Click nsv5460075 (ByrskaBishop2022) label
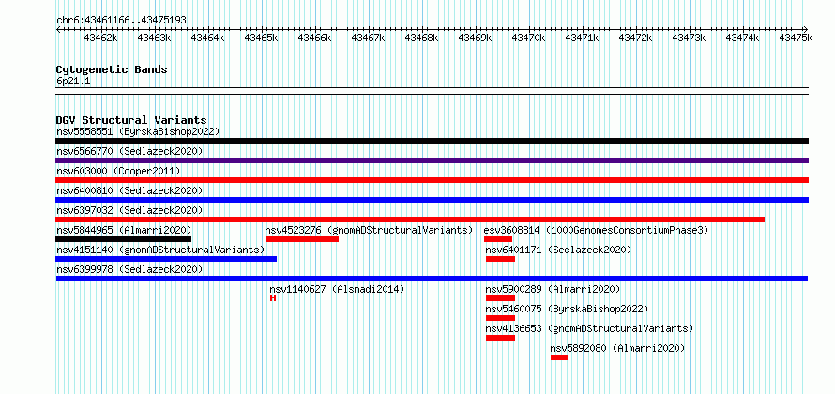The height and width of the screenshot is (394, 835). coord(567,309)
